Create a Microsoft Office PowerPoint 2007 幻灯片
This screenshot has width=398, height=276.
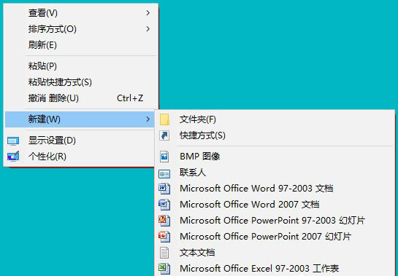(275, 237)
